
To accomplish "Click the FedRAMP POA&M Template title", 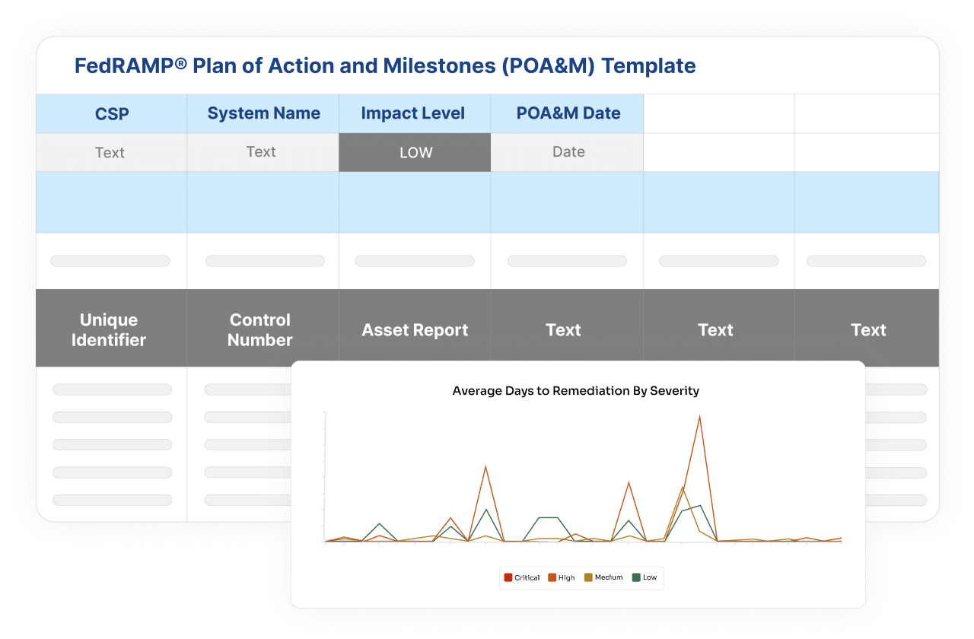I will pos(385,66).
